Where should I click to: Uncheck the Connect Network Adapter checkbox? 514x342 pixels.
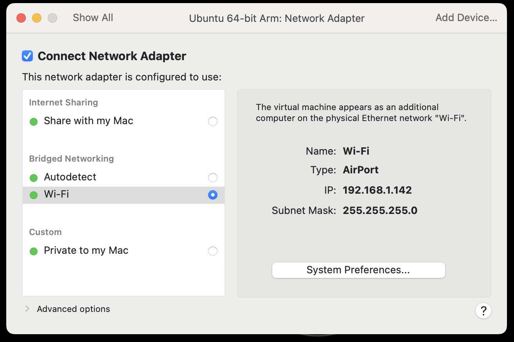(27, 56)
